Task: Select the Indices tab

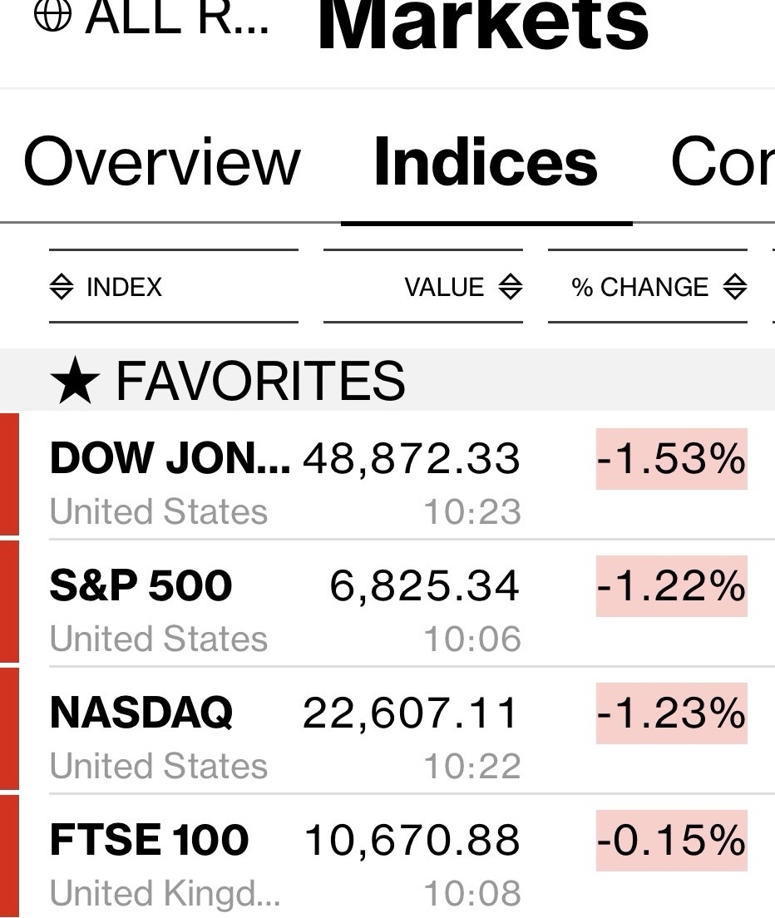Action: pos(486,161)
